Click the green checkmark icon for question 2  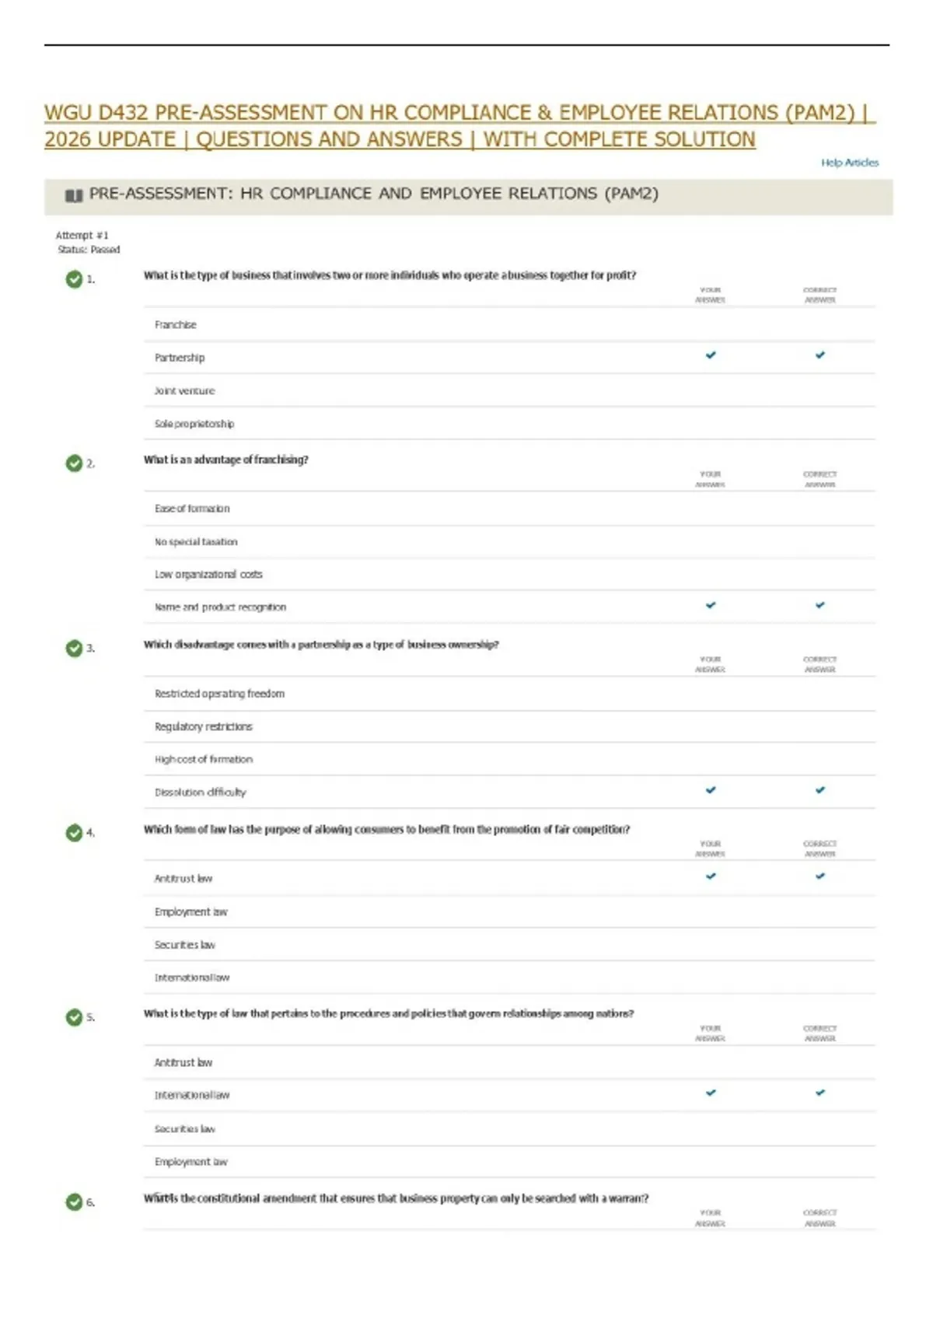74,463
